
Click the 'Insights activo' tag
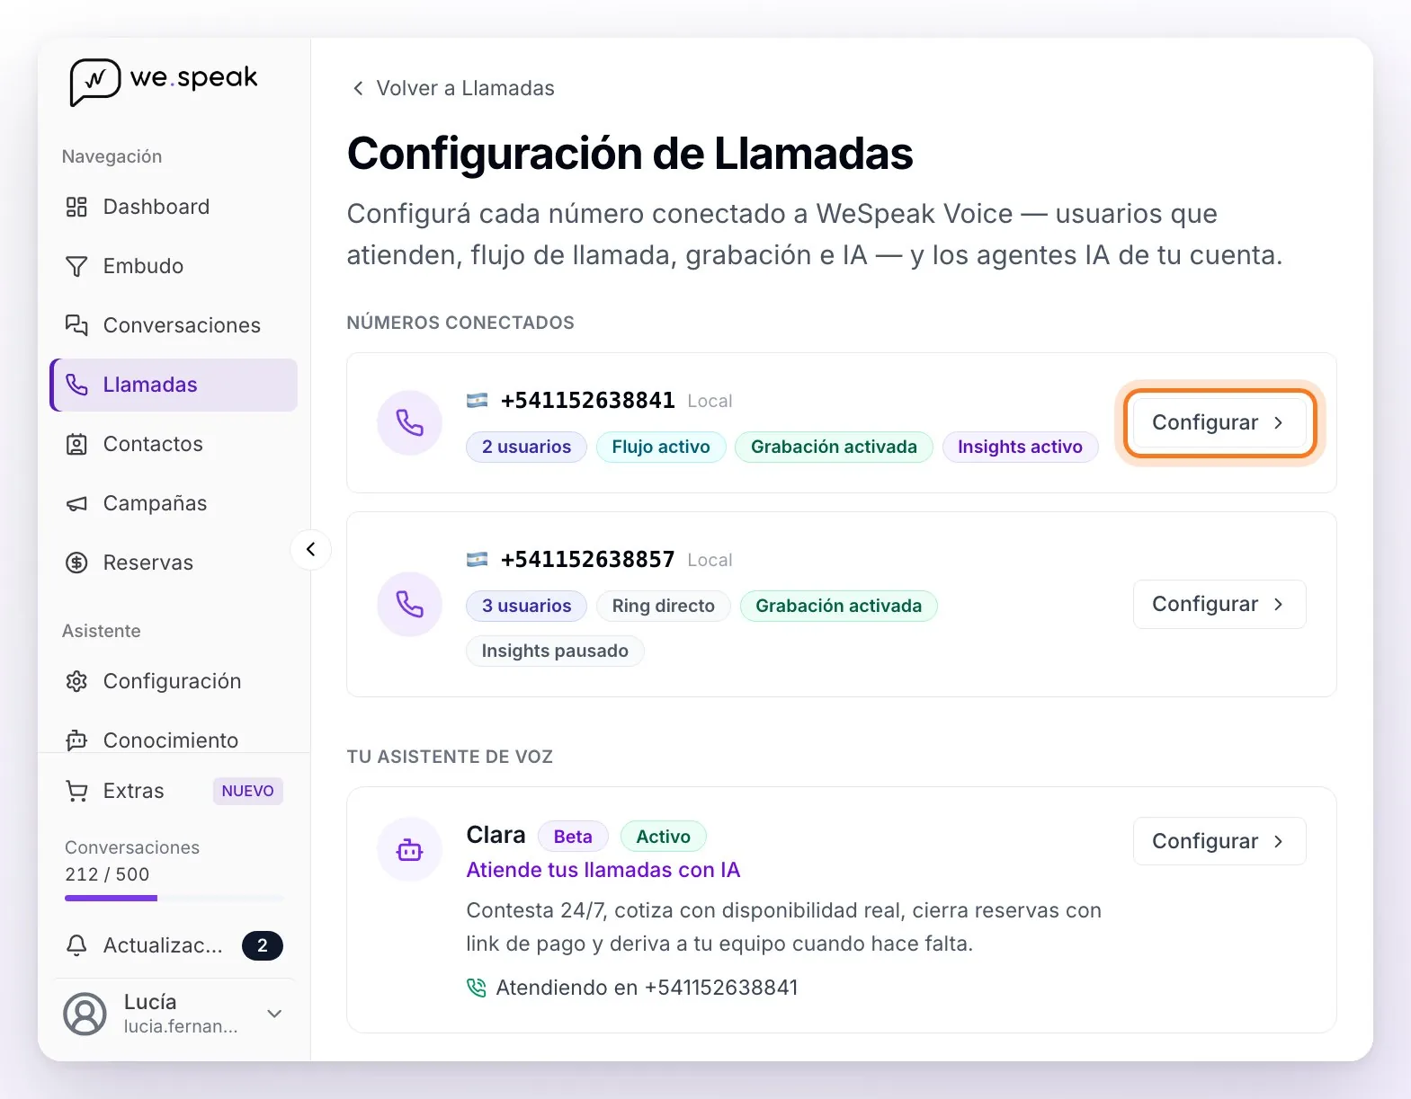coord(1020,447)
